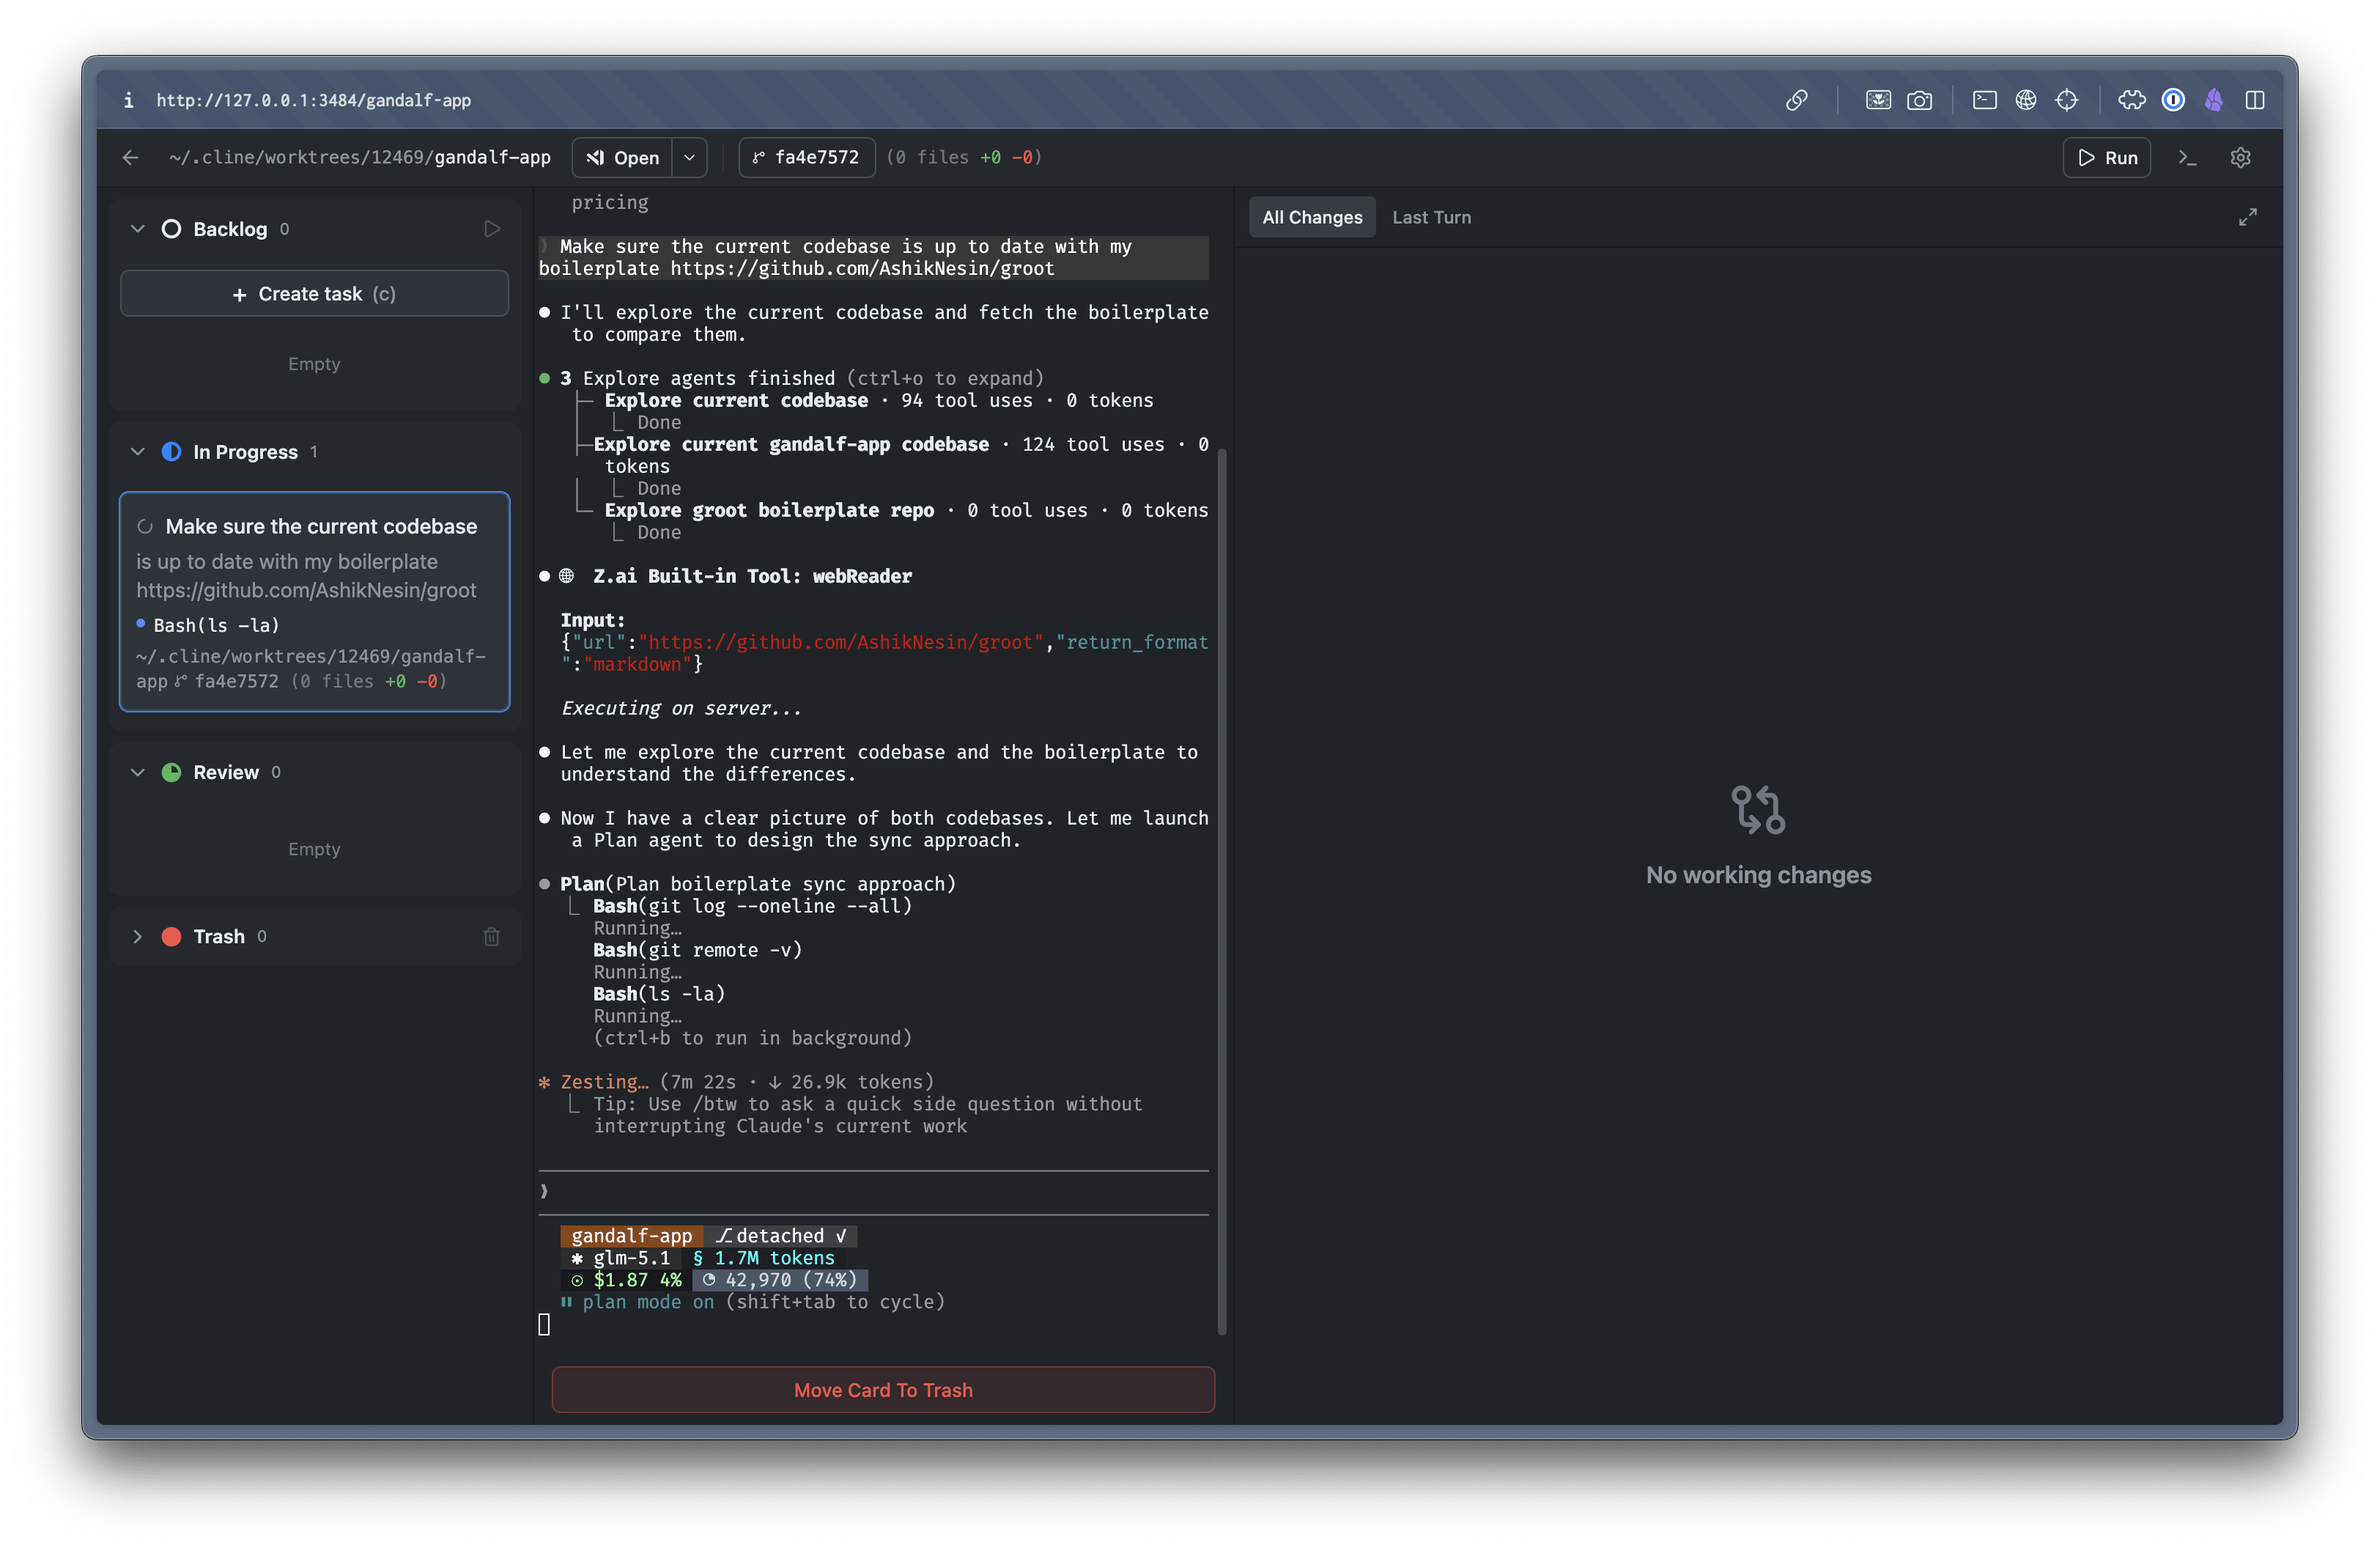The width and height of the screenshot is (2380, 1548).
Task: Click Move Card To Trash button
Action: click(883, 1390)
